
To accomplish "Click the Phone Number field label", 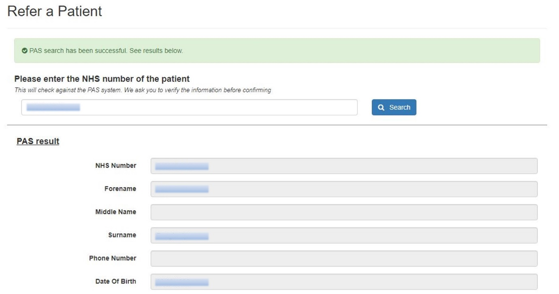I will (x=113, y=258).
